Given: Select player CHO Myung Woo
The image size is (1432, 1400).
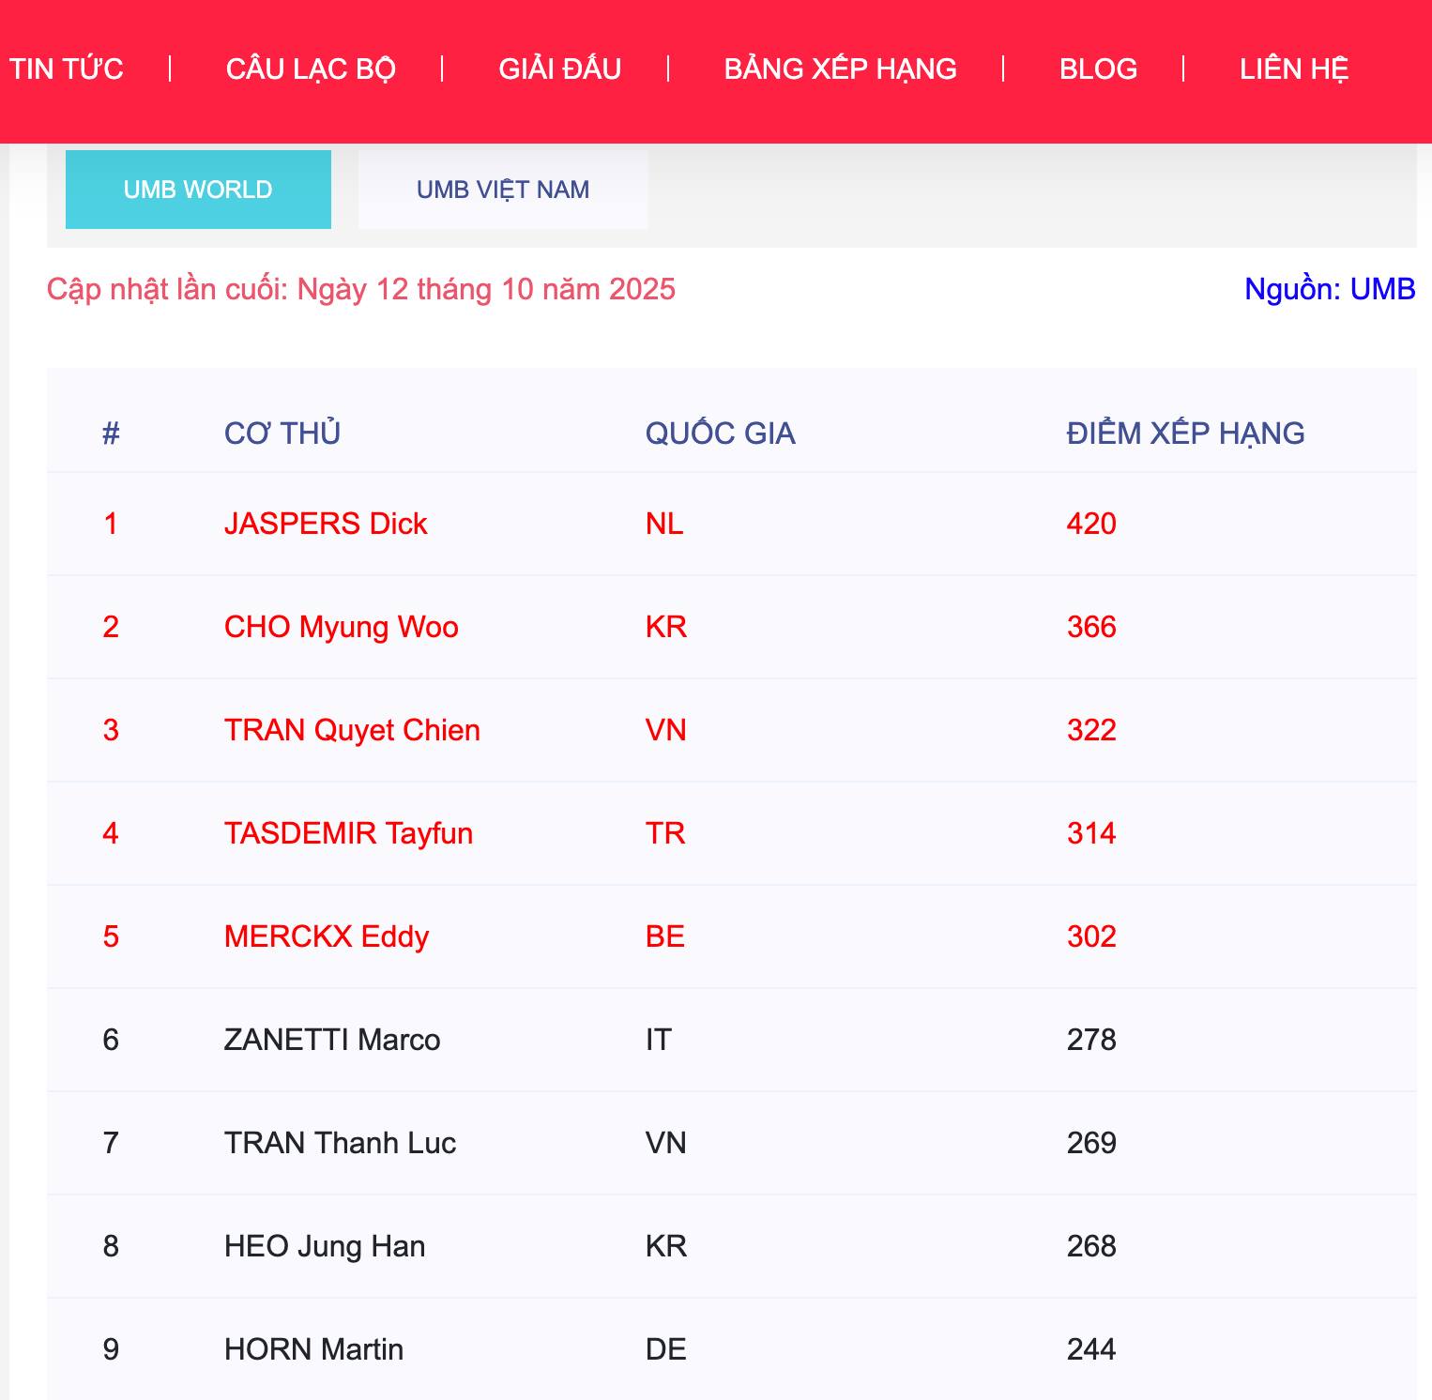Looking at the screenshot, I should pyautogui.click(x=341, y=627).
